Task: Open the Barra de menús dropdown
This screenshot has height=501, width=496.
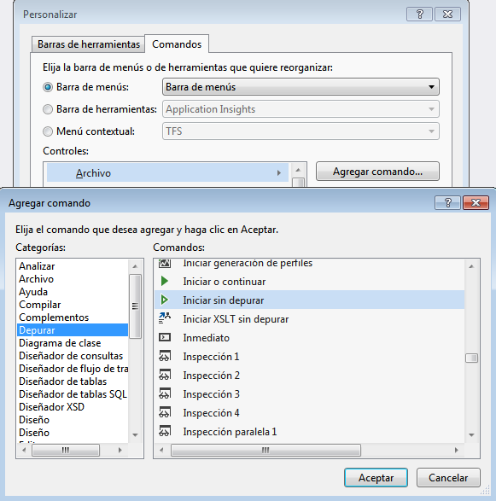Action: [x=301, y=87]
